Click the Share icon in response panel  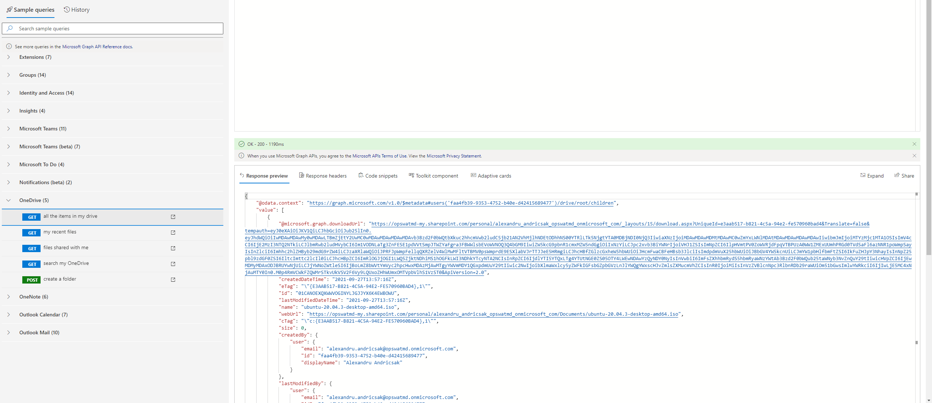897,175
